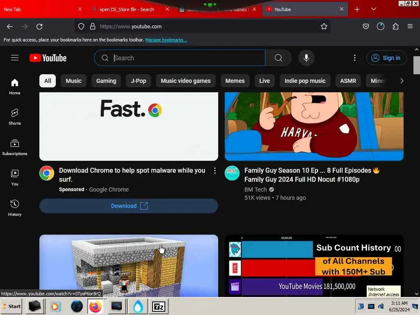Select Indie pop music chip

305,81
